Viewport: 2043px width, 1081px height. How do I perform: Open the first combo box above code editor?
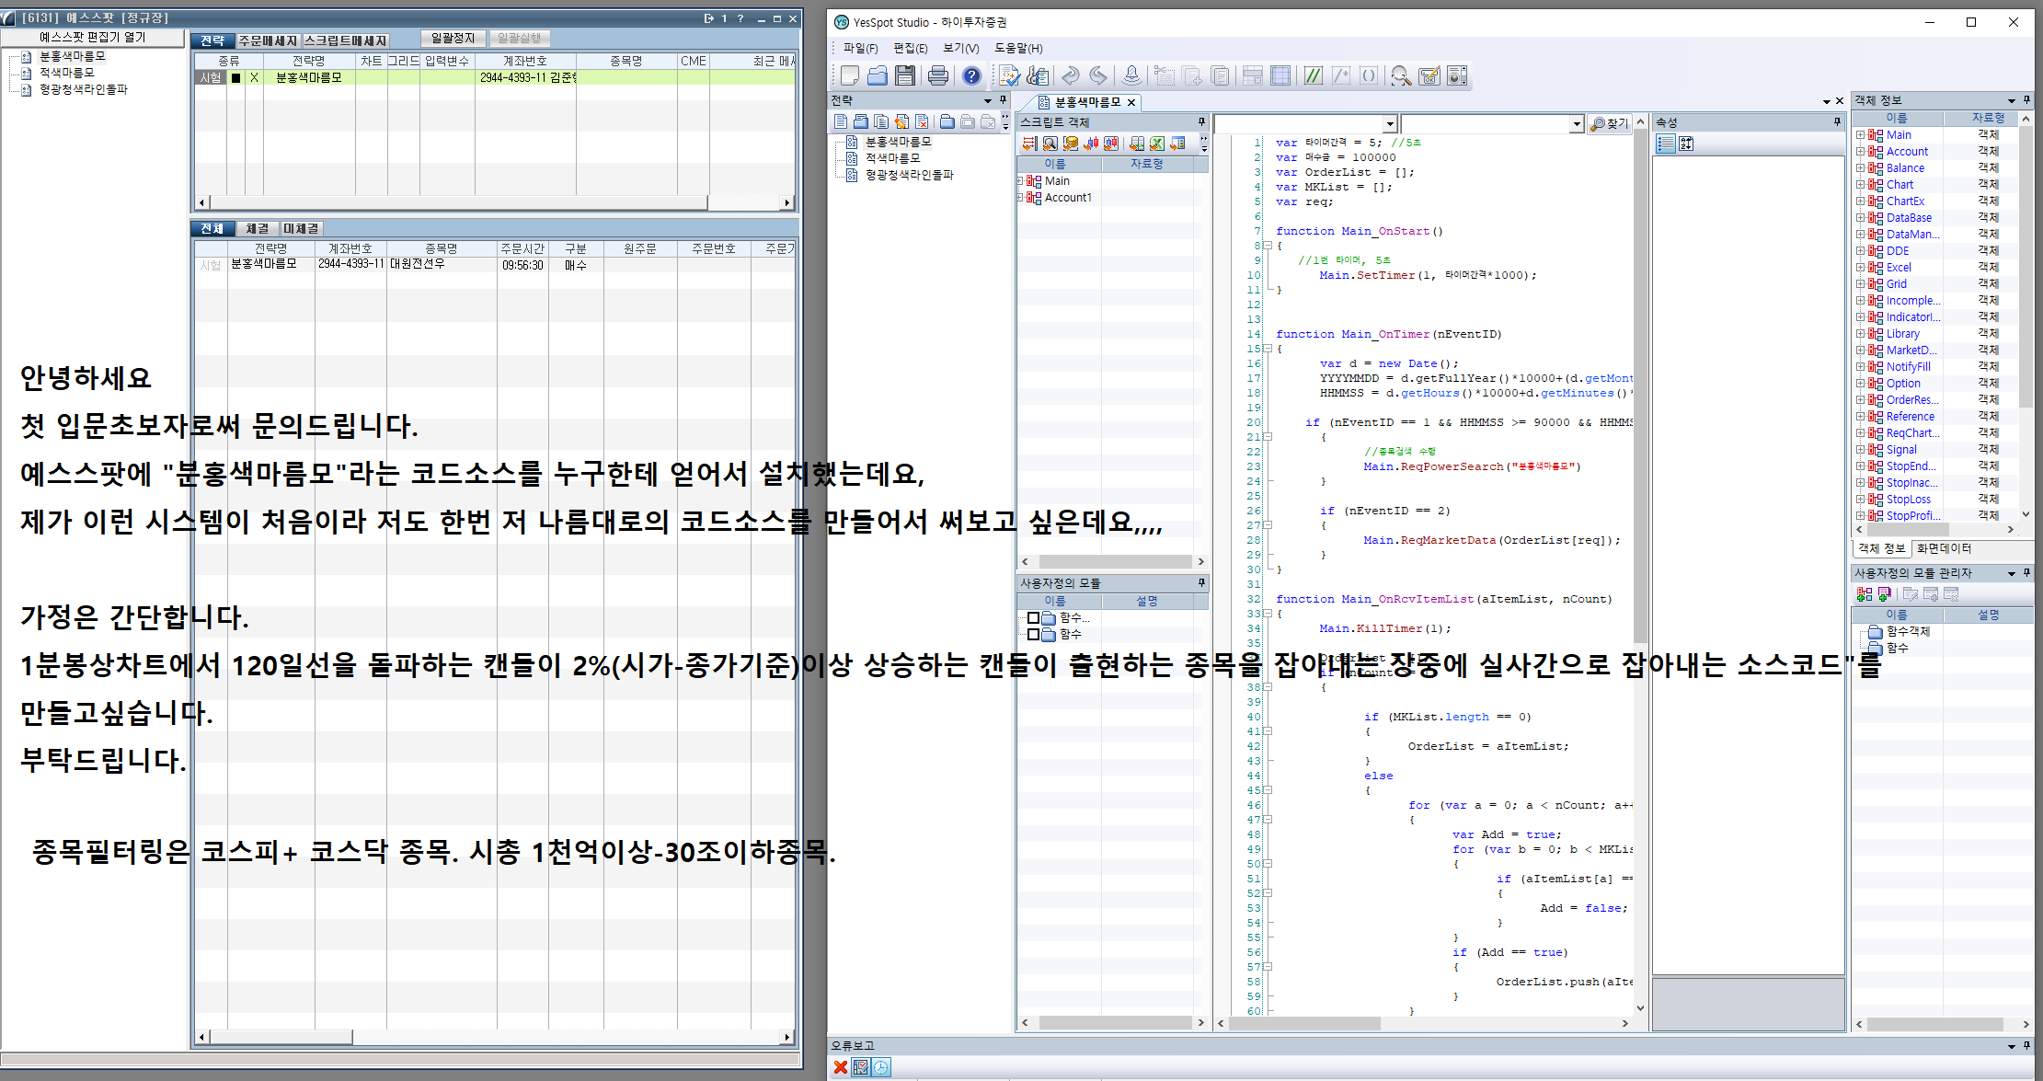(1389, 123)
